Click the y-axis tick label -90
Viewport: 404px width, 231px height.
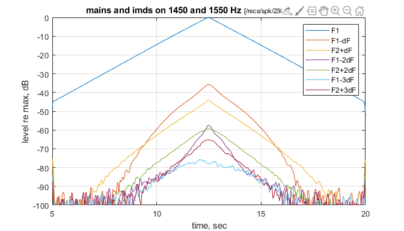click(x=43, y=187)
